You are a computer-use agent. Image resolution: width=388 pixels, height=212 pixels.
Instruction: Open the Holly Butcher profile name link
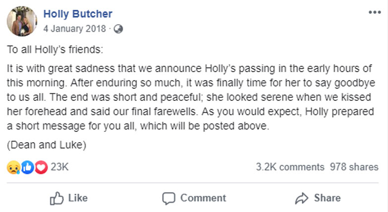click(x=78, y=14)
